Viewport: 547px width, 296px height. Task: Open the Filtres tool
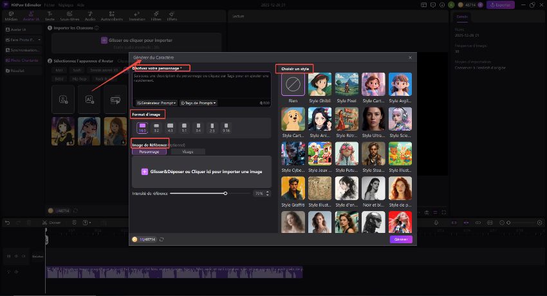(156, 16)
